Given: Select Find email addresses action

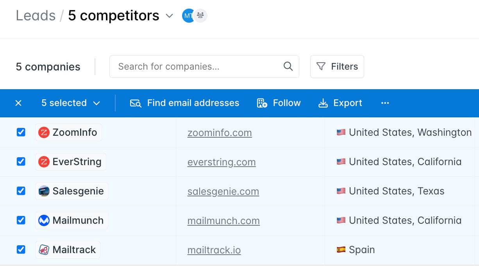Looking at the screenshot, I should (x=184, y=103).
